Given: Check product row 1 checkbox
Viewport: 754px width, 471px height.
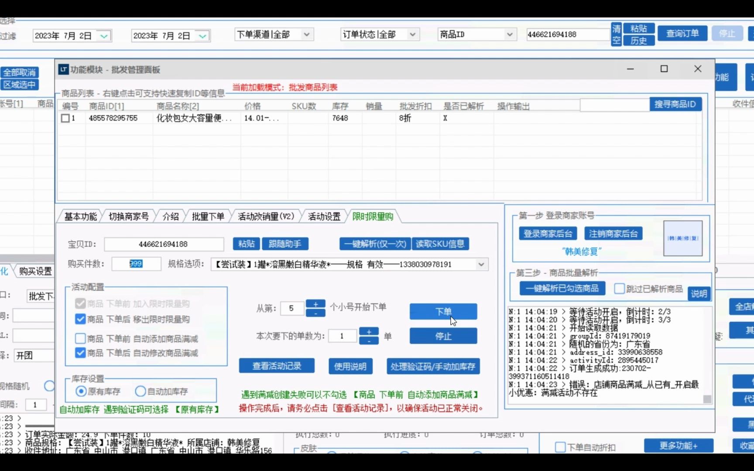Looking at the screenshot, I should pos(65,118).
